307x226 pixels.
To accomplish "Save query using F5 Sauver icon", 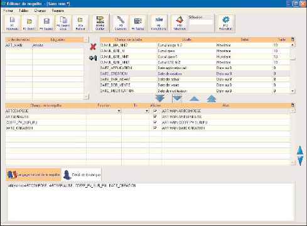I will [46, 23].
